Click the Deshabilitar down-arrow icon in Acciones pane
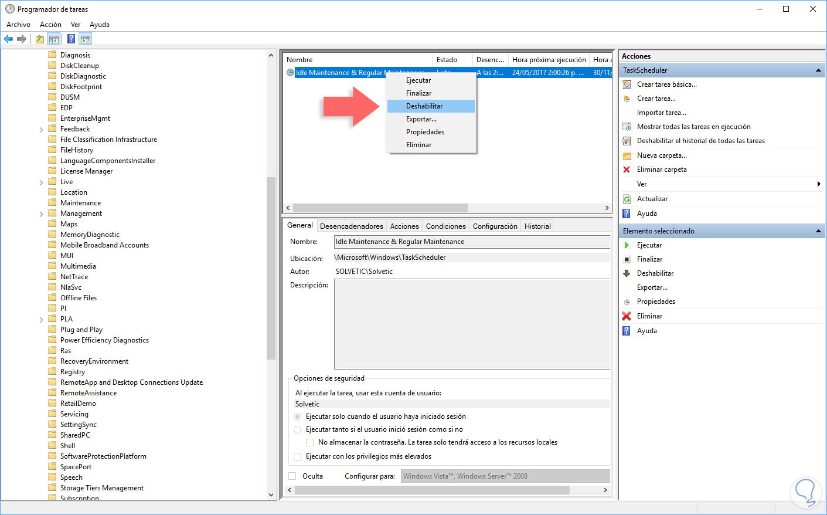The height and width of the screenshot is (515, 827). (627, 273)
